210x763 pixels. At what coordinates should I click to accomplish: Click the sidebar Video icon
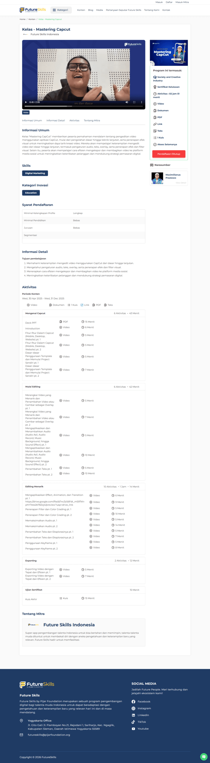(x=155, y=104)
